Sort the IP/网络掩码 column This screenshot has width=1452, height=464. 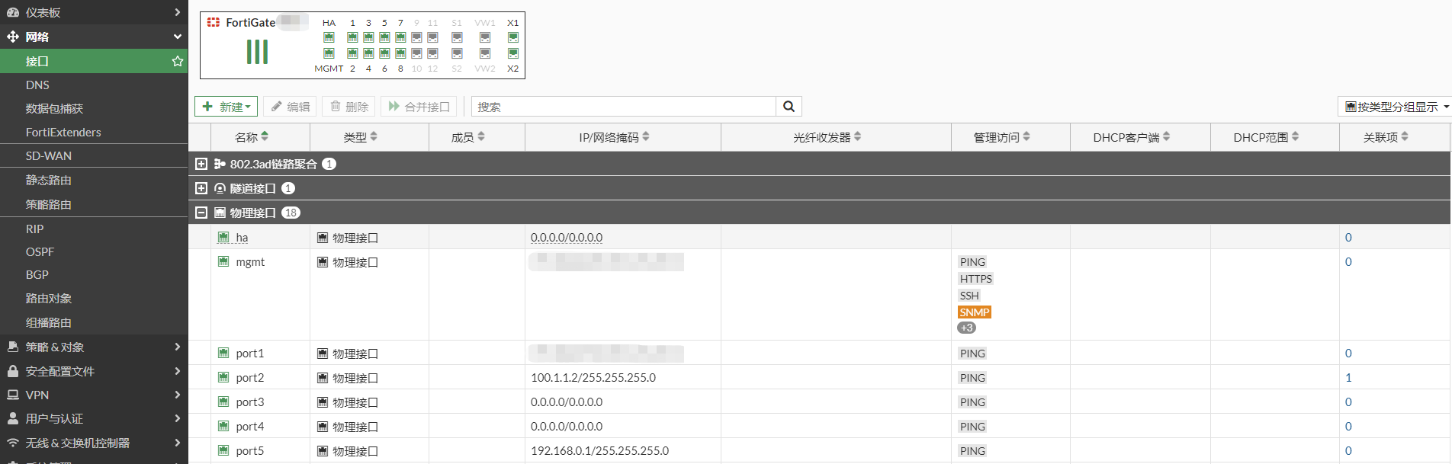click(x=646, y=136)
